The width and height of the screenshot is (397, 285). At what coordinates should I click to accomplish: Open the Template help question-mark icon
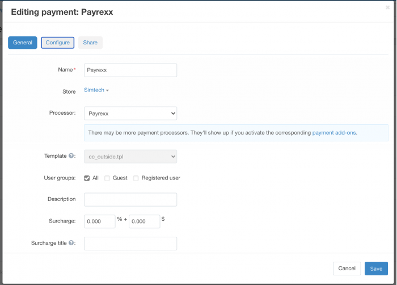pos(71,156)
